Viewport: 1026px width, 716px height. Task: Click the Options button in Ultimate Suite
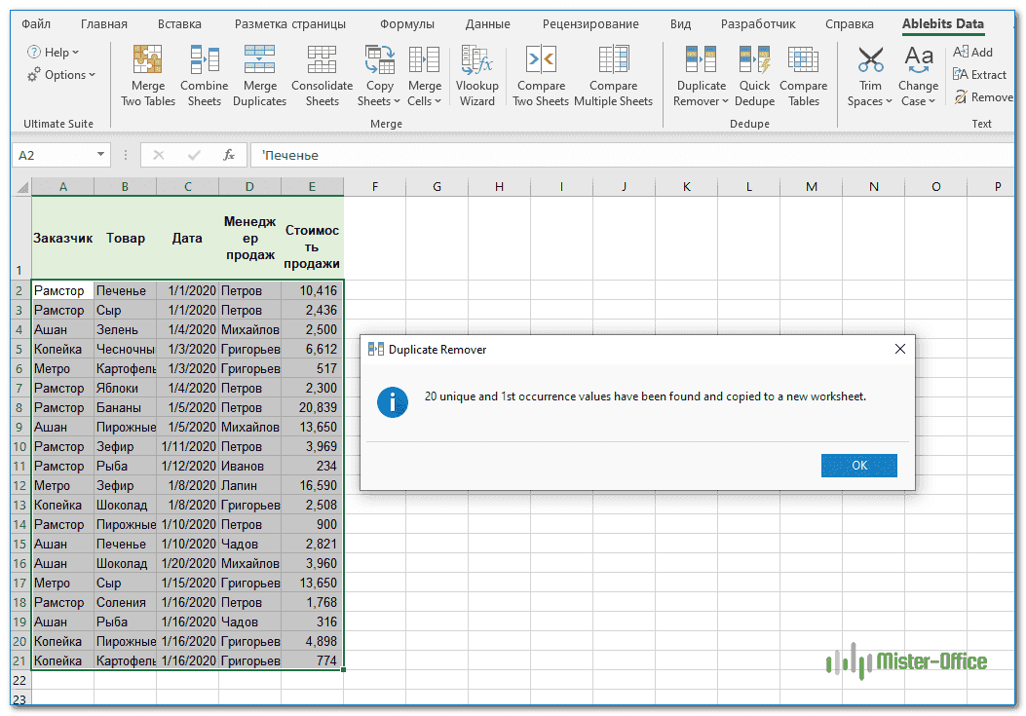point(63,75)
